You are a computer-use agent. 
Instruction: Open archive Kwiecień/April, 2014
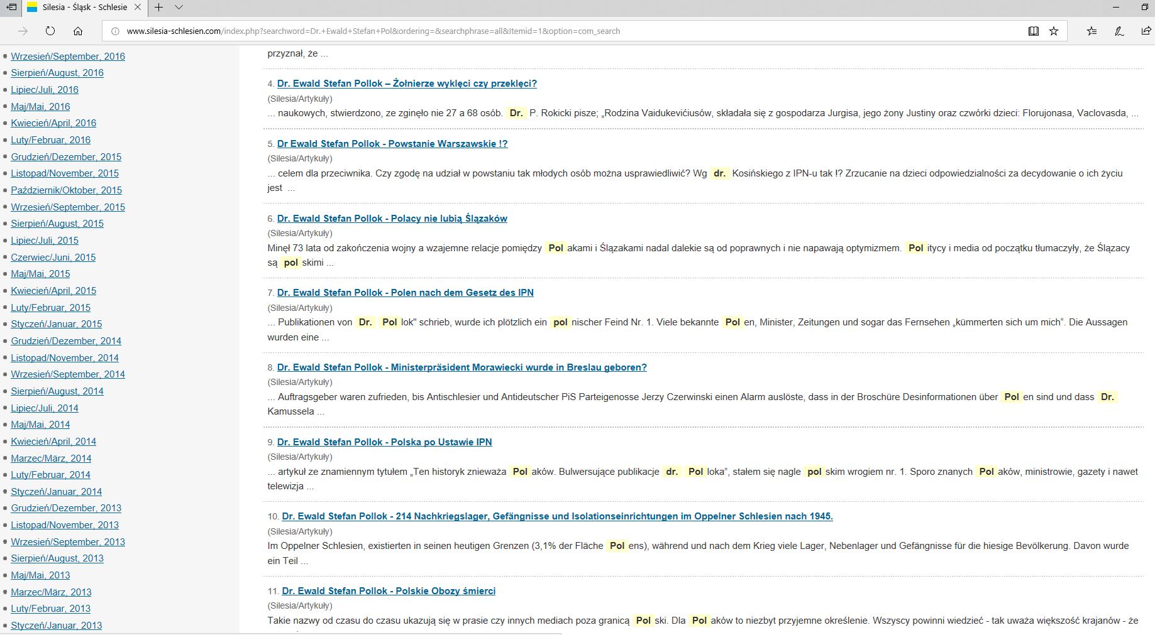[53, 442]
